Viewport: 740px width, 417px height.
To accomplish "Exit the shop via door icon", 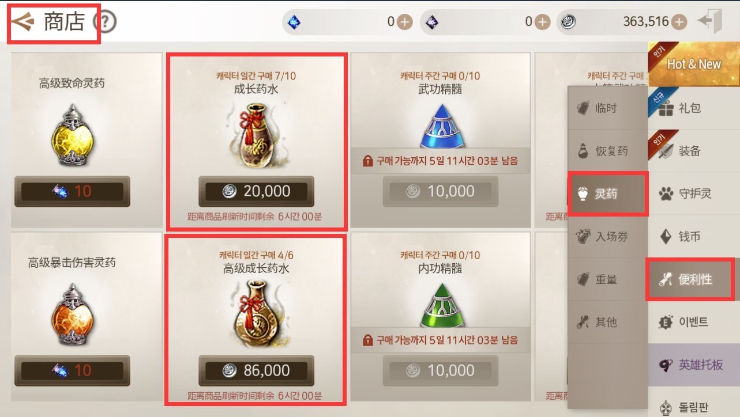I will click(x=710, y=22).
